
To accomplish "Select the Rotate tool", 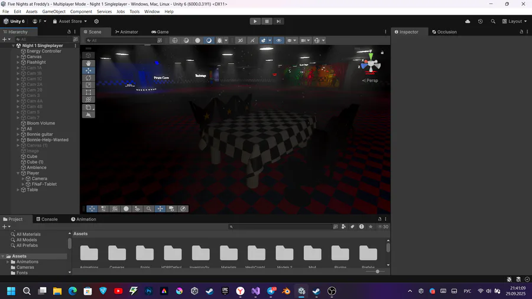I will [x=88, y=77].
